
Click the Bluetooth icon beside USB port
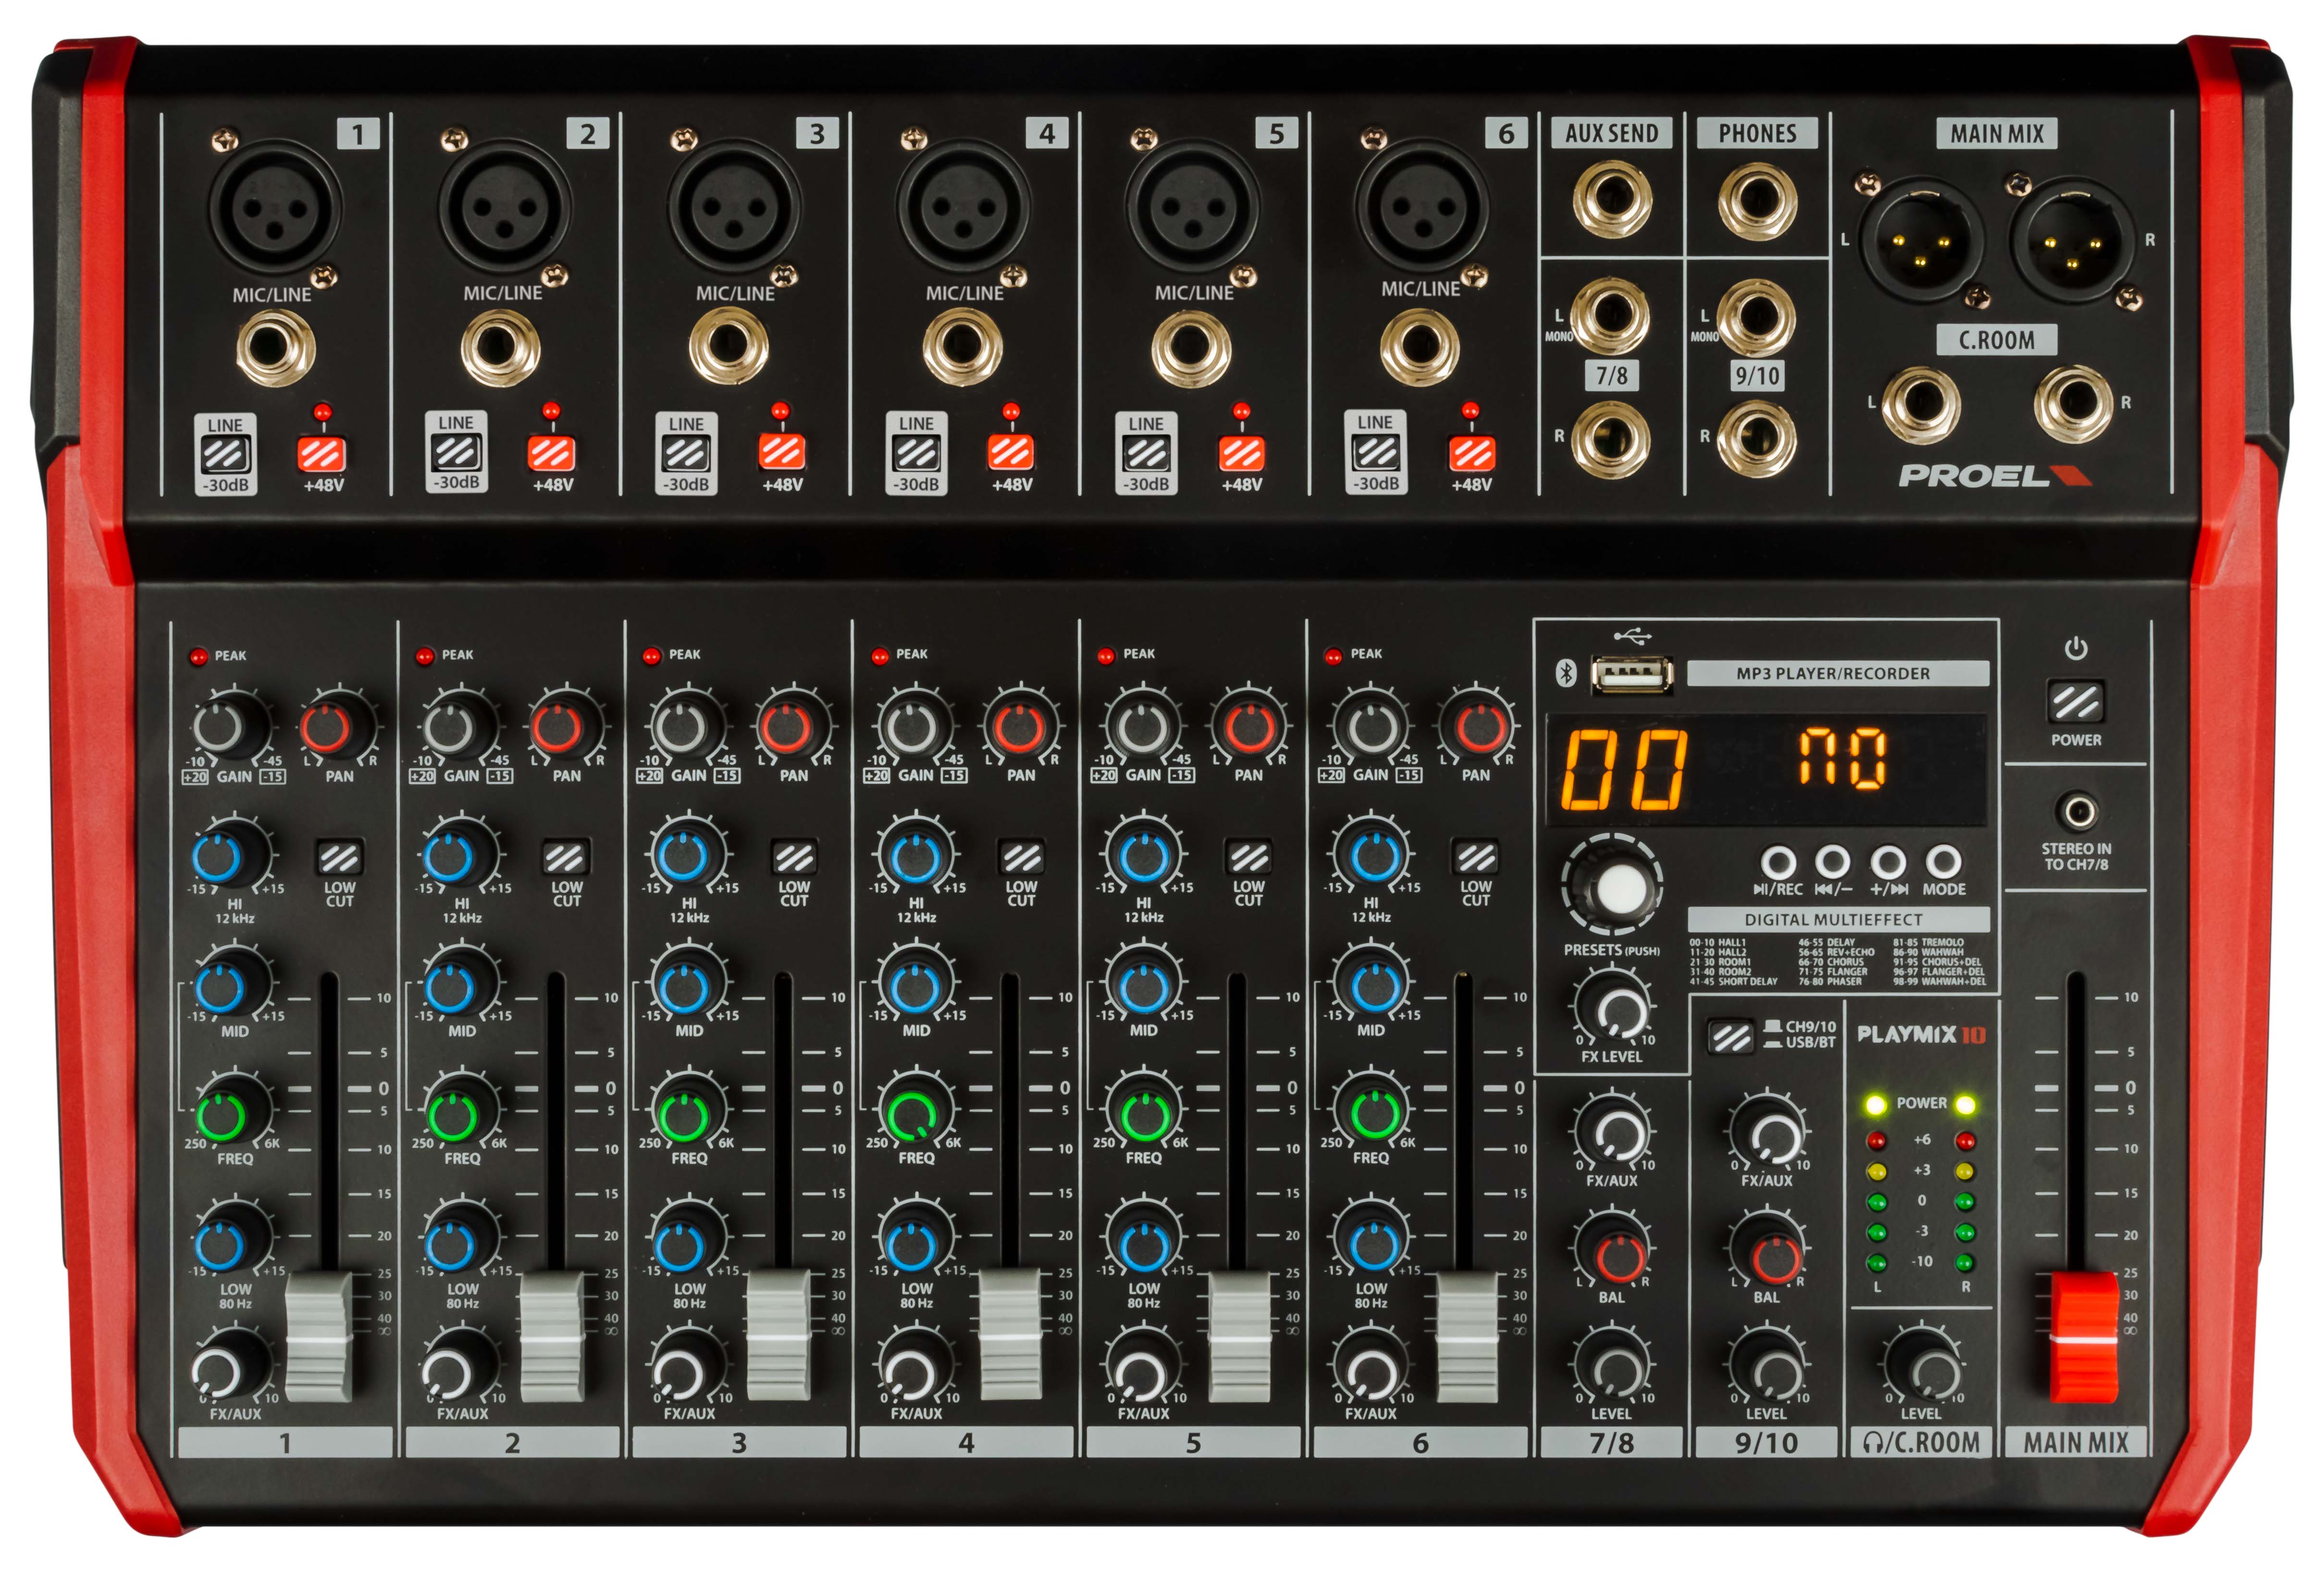[x=1566, y=673]
